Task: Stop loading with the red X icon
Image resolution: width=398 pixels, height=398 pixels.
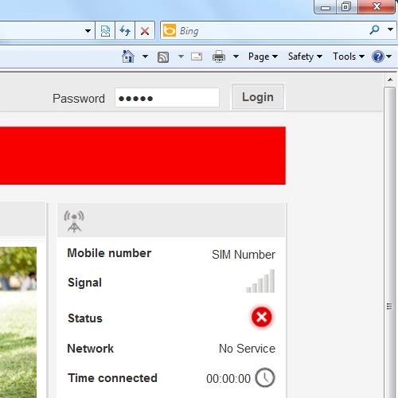Action: point(145,31)
